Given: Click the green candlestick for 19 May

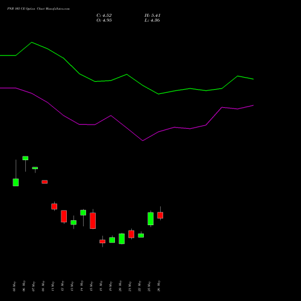Looking at the screenshot, I should (112, 240).
